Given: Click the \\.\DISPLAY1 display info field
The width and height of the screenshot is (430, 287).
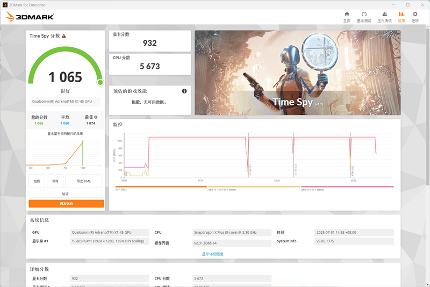Looking at the screenshot, I should [x=110, y=241].
